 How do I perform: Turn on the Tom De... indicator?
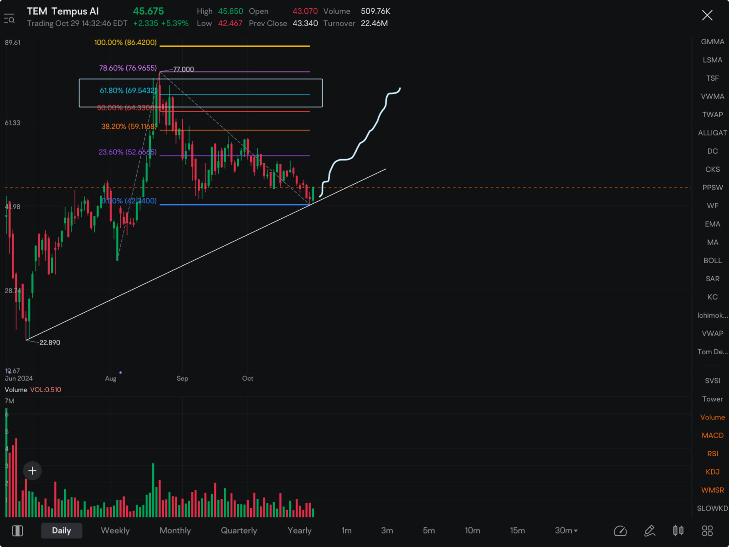point(713,351)
